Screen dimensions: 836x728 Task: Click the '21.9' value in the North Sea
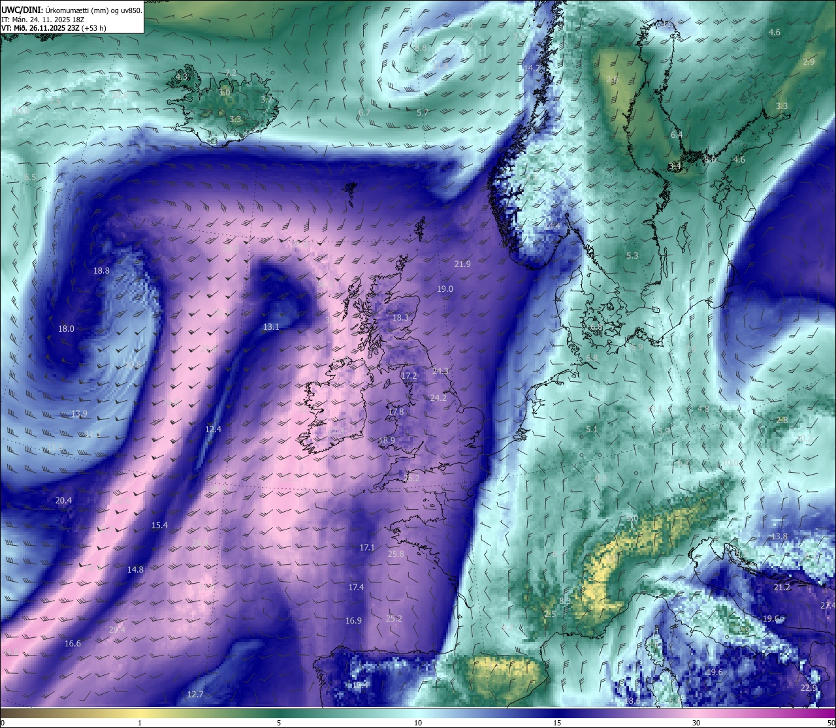(462, 264)
